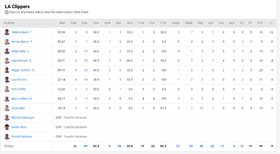View team total 36 field goals made

[x=75, y=146]
